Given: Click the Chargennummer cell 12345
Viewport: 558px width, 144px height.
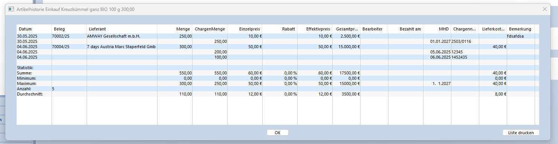Looking at the screenshot, I should coord(465,52).
